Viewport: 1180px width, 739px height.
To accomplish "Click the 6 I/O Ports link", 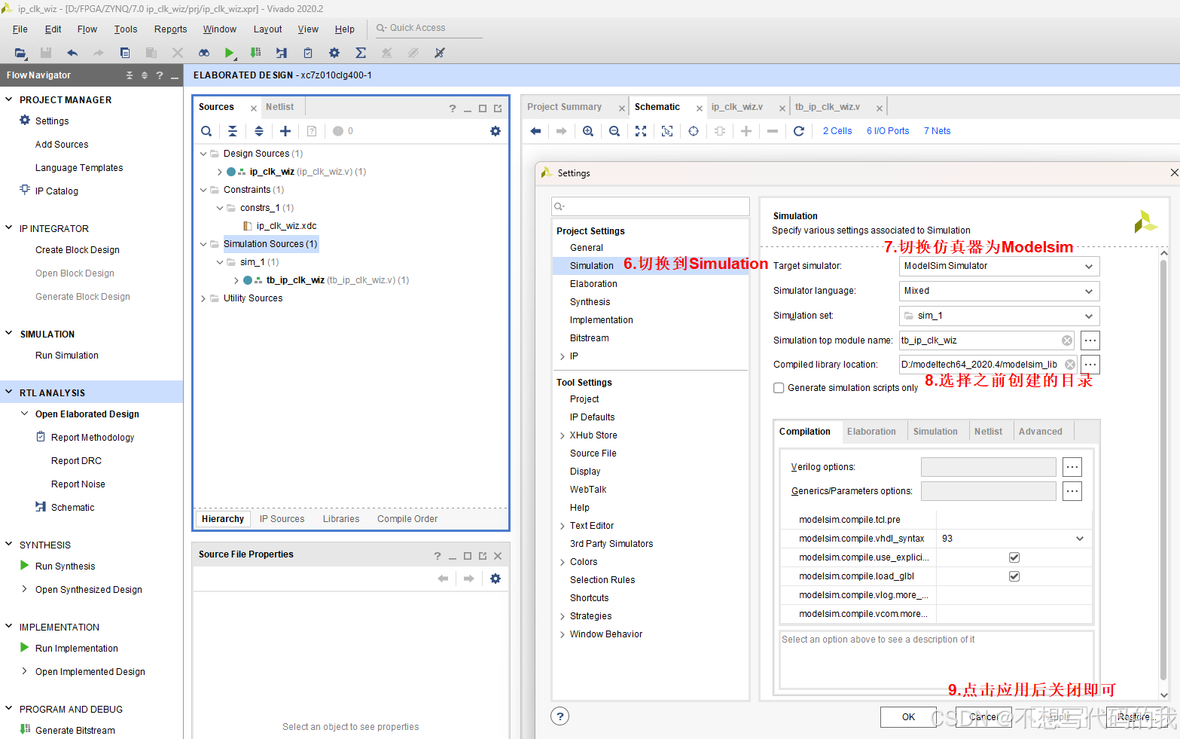I will (888, 131).
